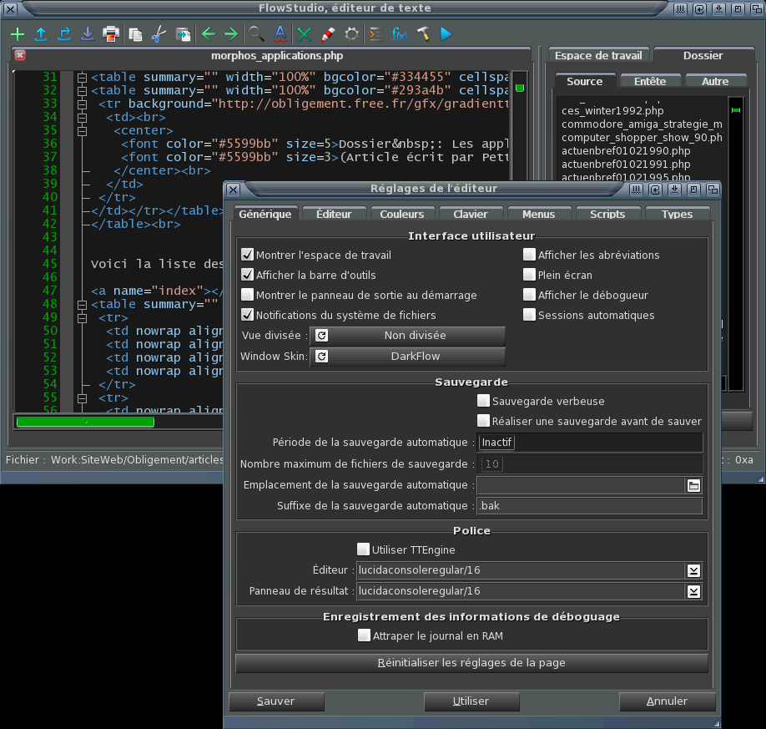Switch to the Clavier settings tab
766x729 pixels.
pos(471,214)
